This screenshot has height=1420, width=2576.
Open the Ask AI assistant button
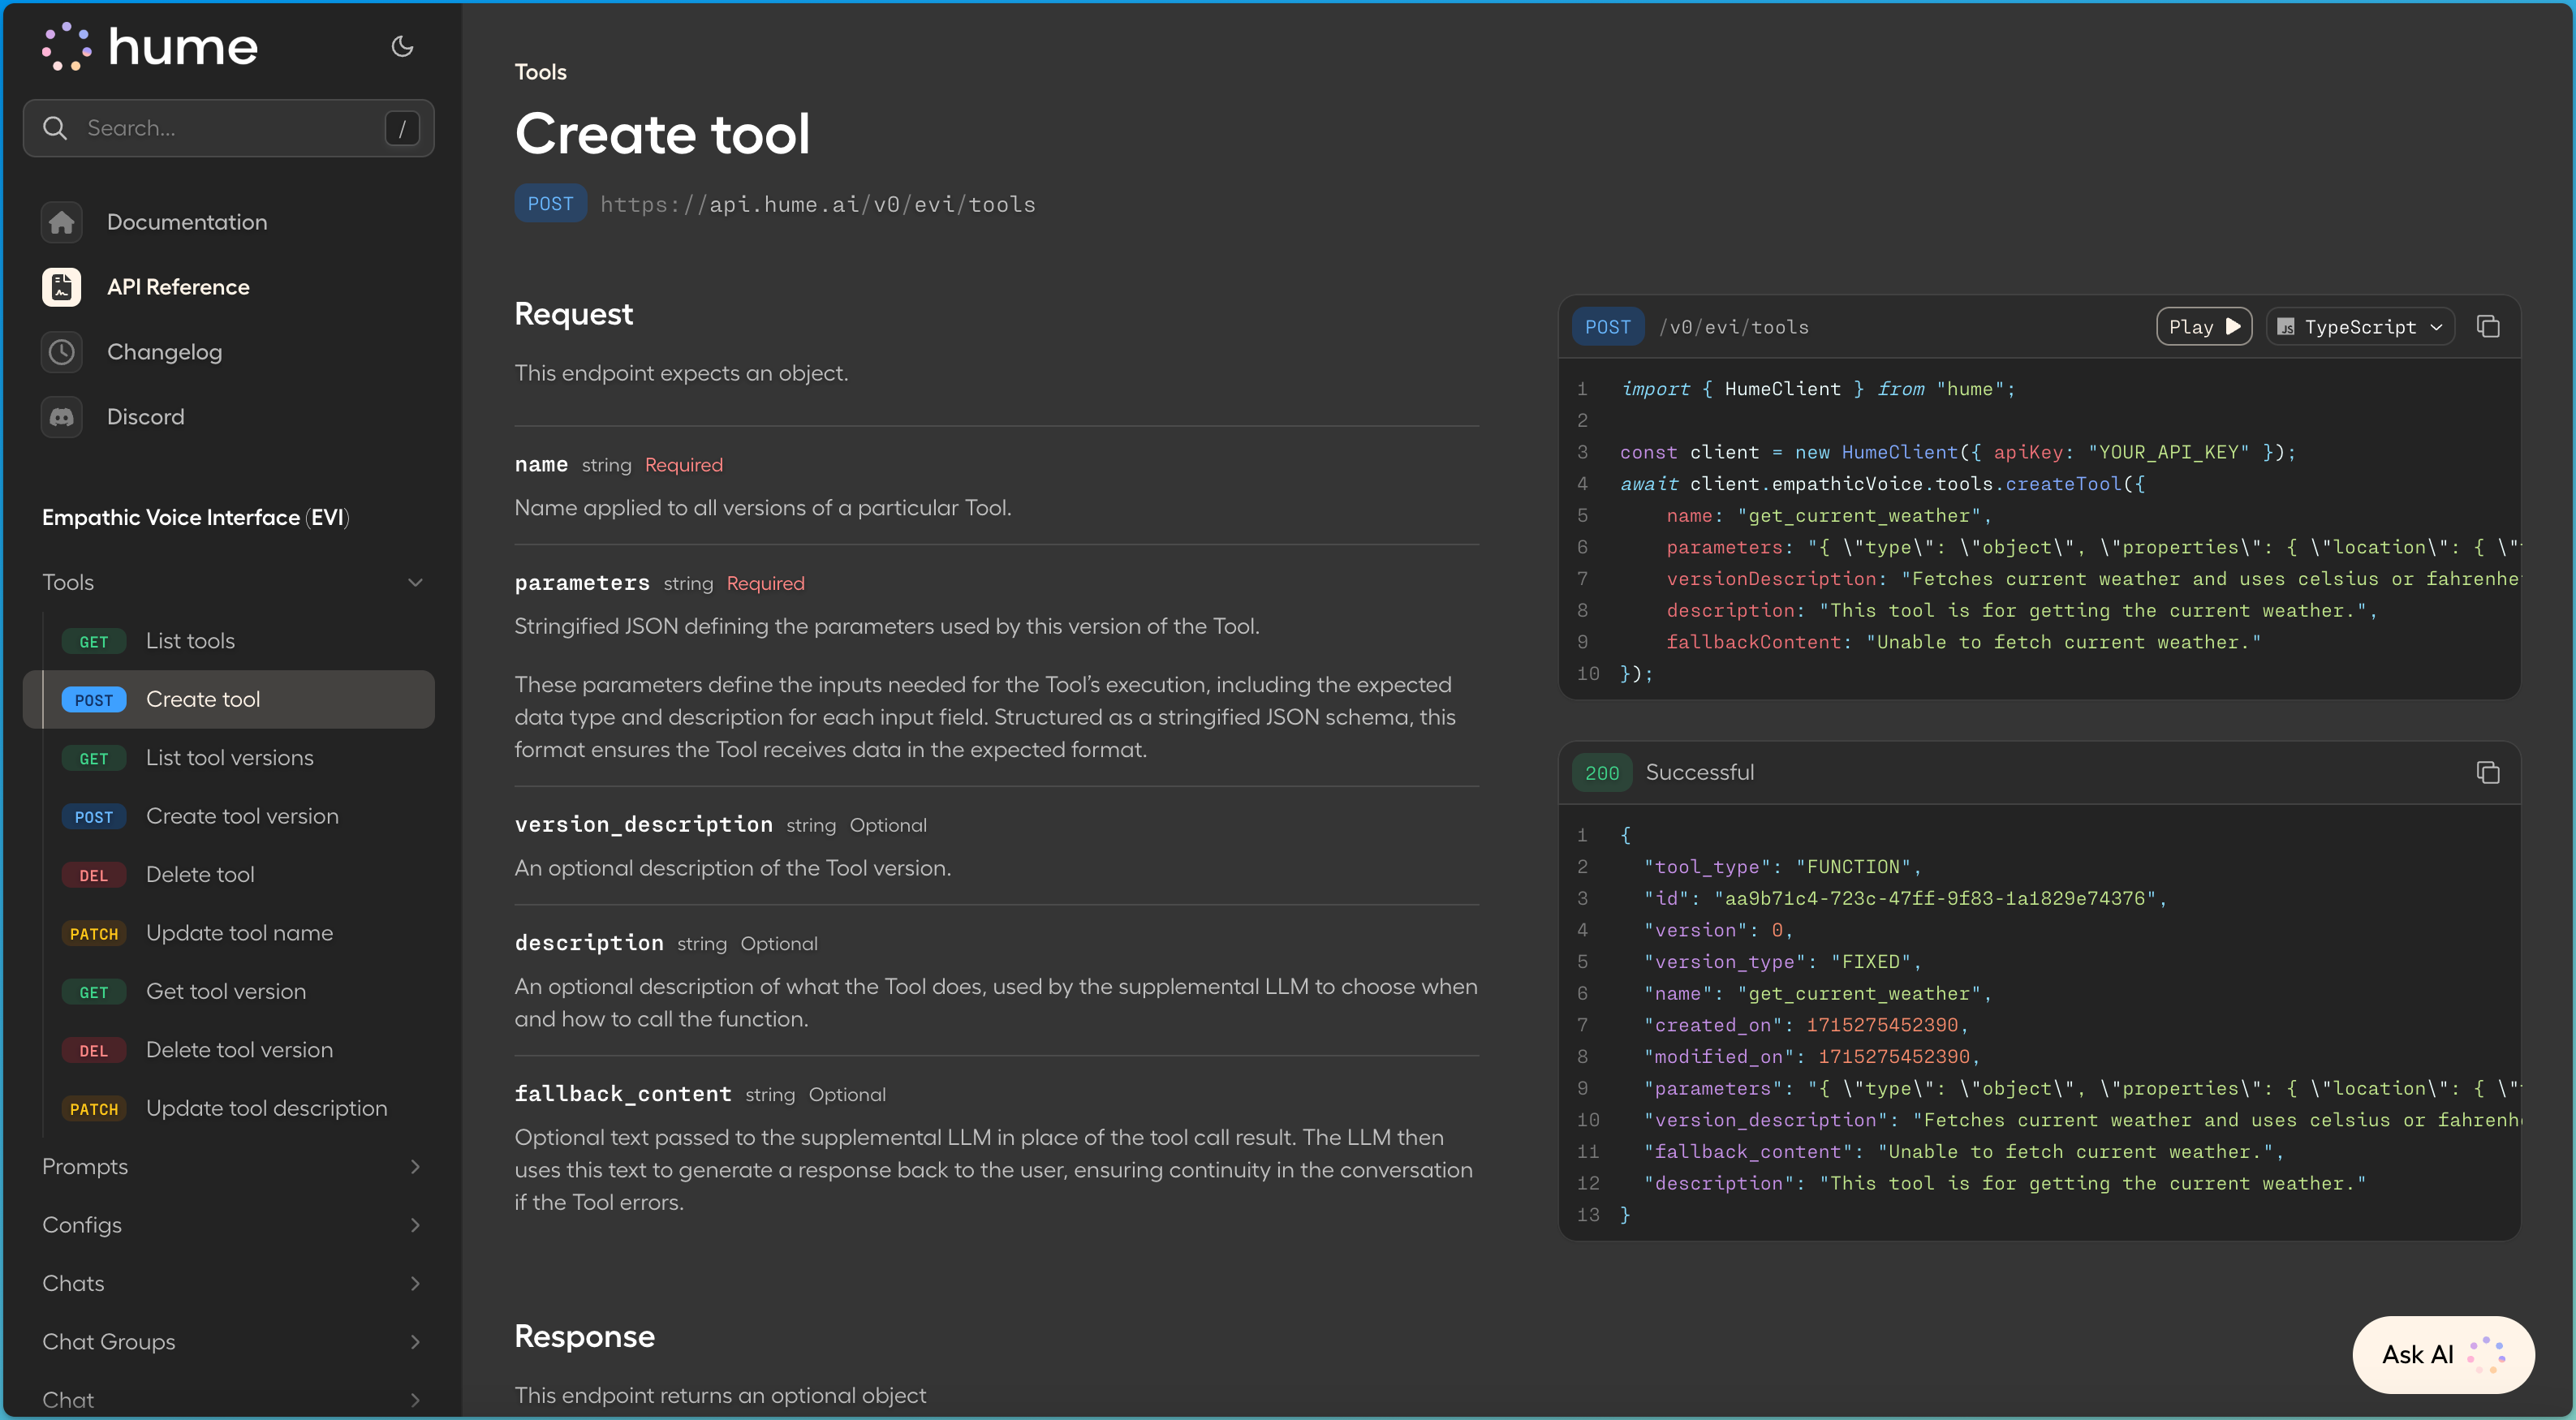(x=2442, y=1354)
